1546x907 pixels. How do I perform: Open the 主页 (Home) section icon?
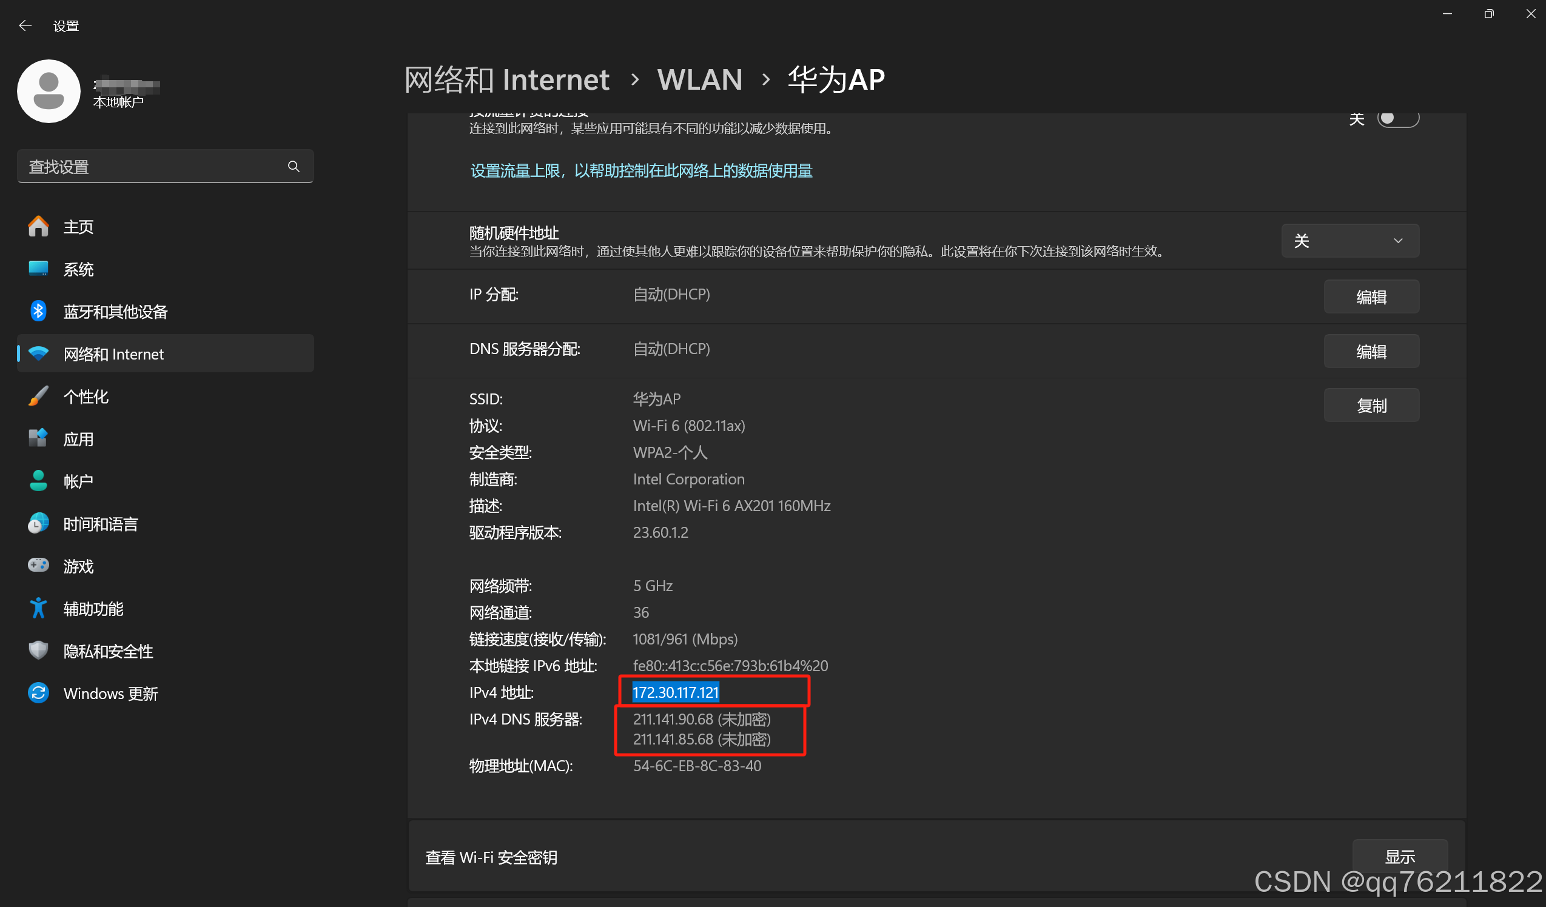pyautogui.click(x=38, y=226)
